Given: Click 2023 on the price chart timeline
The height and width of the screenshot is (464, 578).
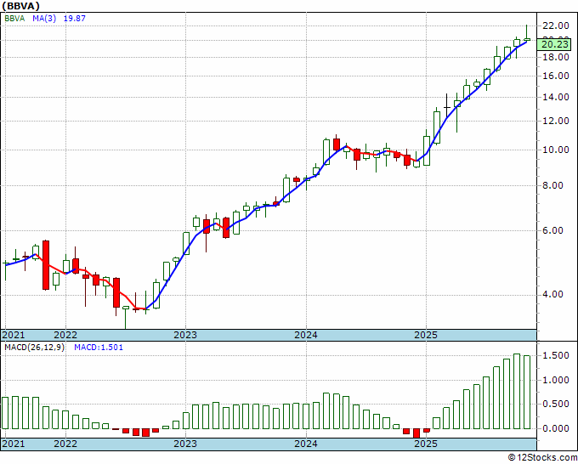Looking at the screenshot, I should tap(185, 335).
